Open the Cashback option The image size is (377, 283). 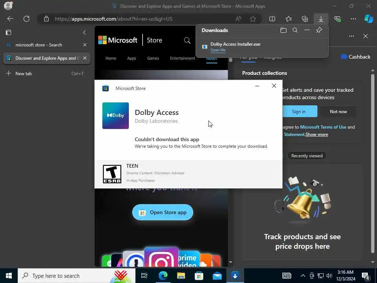[356, 57]
